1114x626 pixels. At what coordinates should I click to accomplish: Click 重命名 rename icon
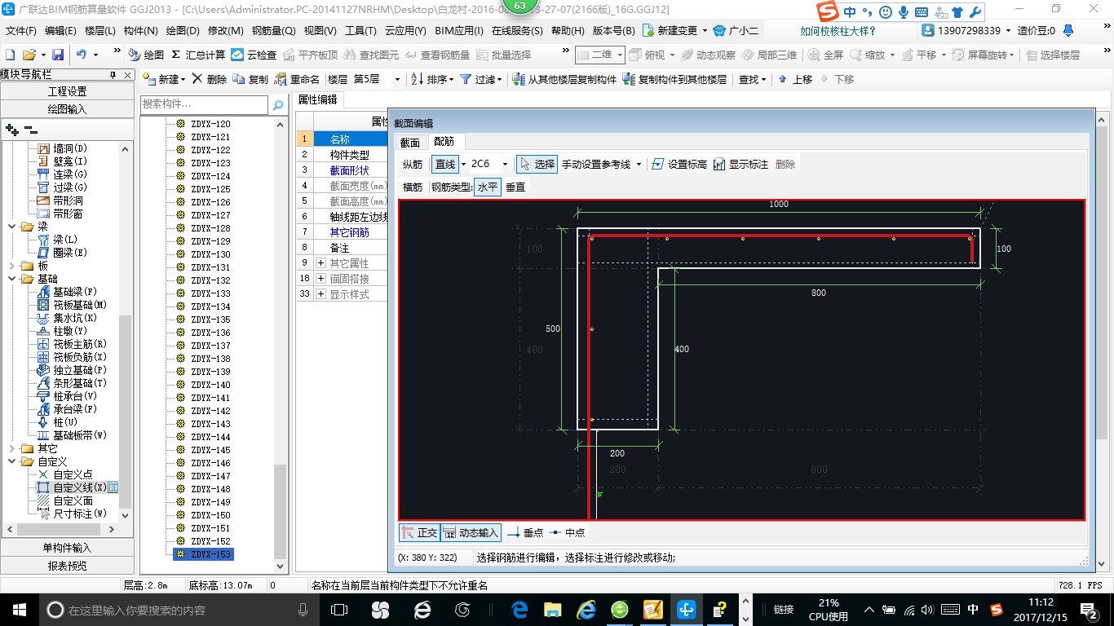coord(297,79)
